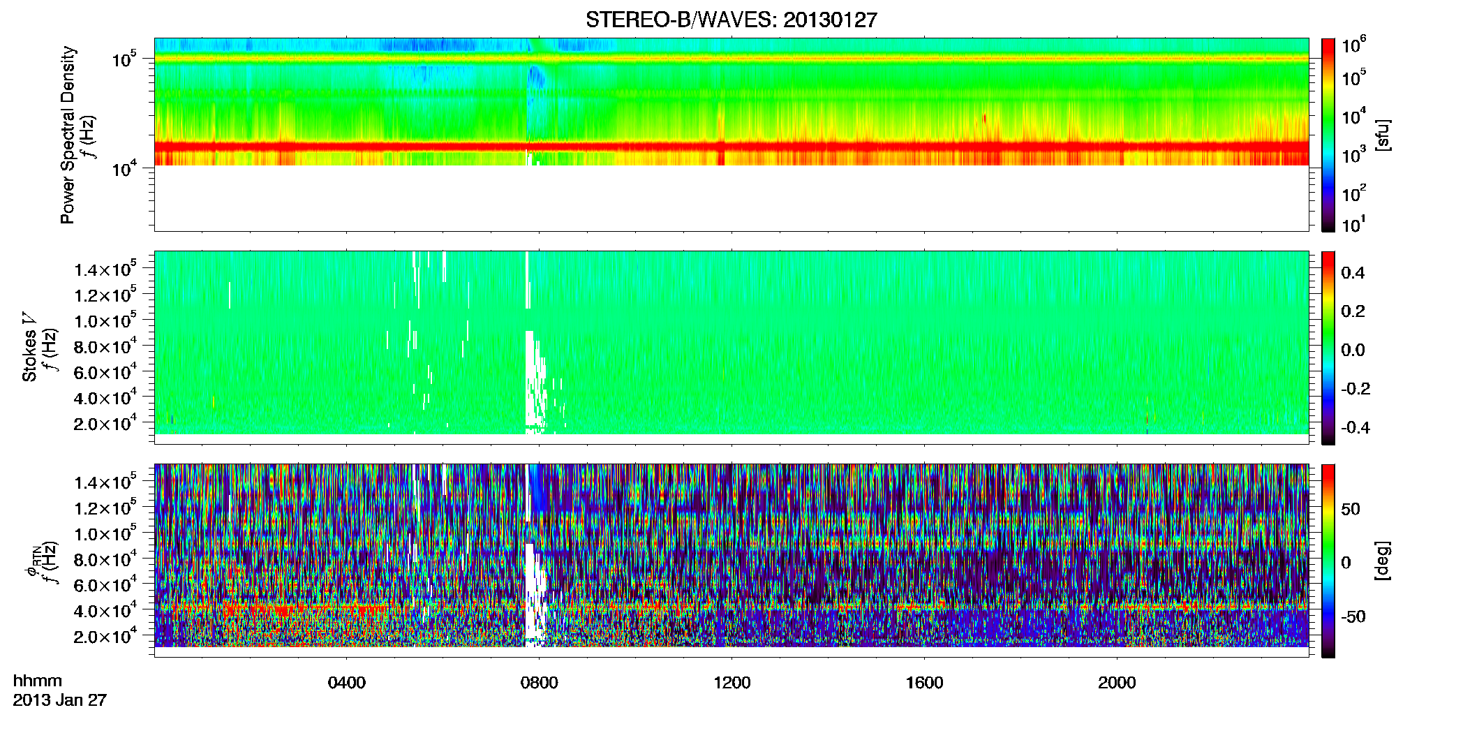The image size is (1463, 754).
Task: Click the "[deg]" colorbar unit label
Action: click(x=1383, y=561)
